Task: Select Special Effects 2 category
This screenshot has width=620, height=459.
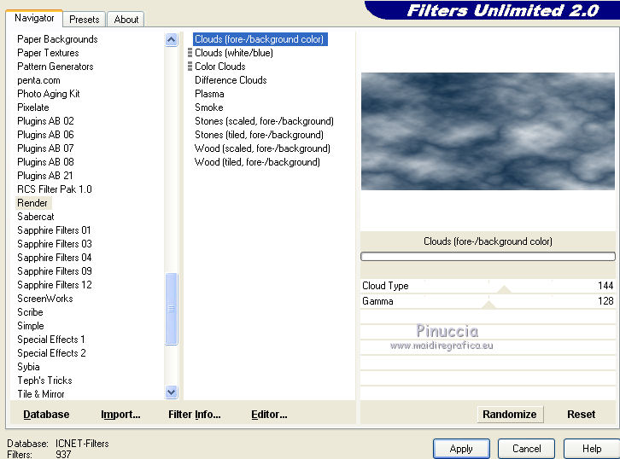Action: click(x=51, y=353)
